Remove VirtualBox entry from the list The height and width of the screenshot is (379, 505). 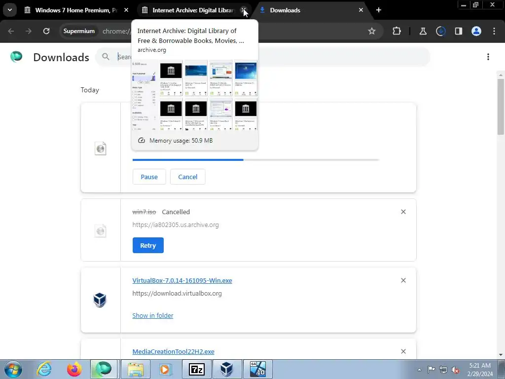(x=403, y=280)
